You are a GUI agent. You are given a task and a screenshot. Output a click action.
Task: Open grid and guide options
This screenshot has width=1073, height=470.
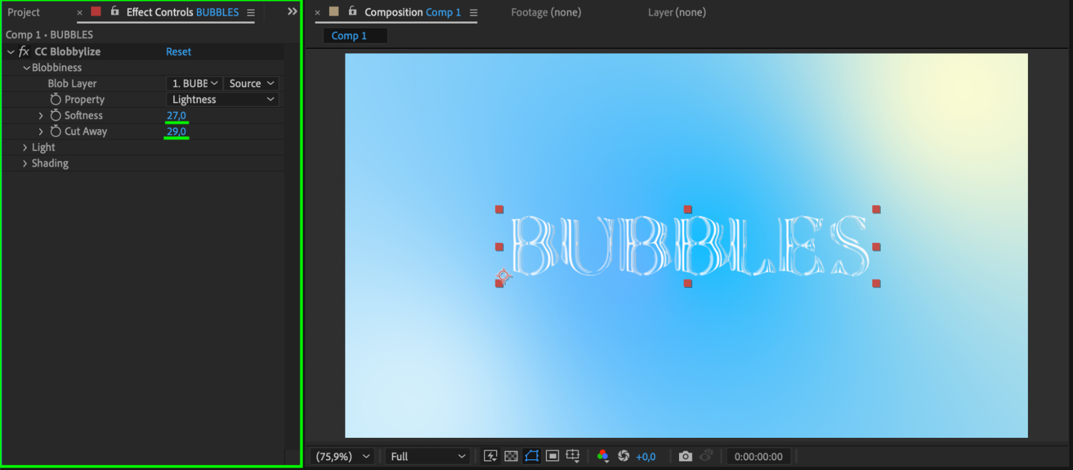coord(573,456)
